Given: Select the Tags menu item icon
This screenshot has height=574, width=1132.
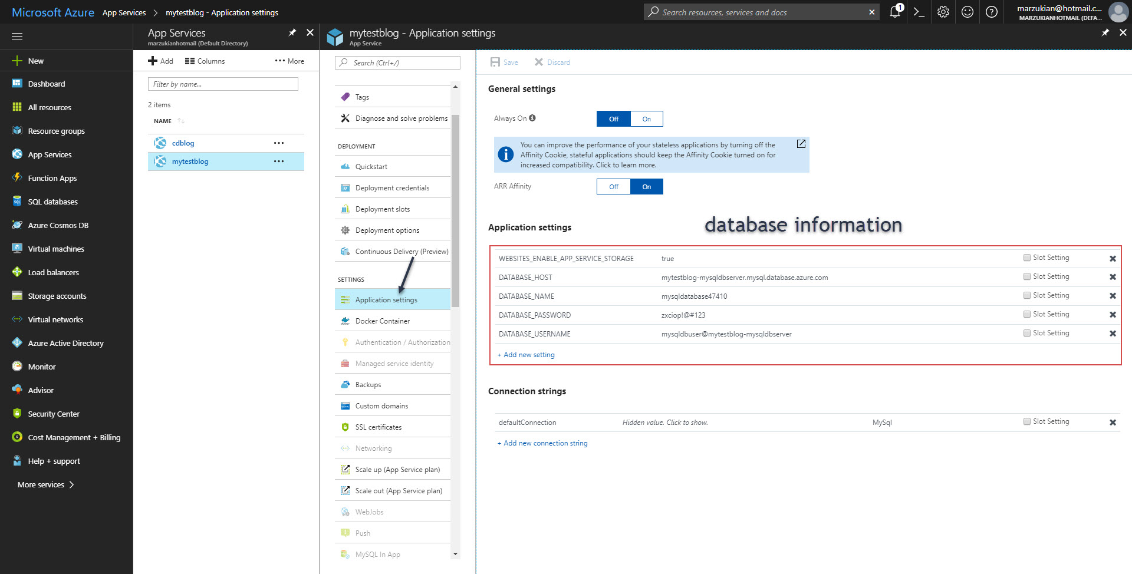Looking at the screenshot, I should point(345,97).
